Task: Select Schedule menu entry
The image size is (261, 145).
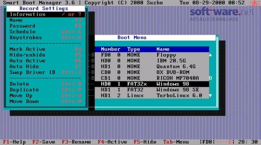Action: 46,32
